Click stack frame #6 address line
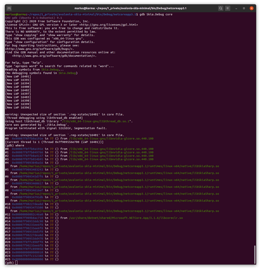261x270 pixels. pyautogui.click(x=32, y=177)
